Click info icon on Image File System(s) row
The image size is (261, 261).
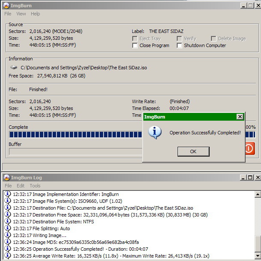(x=8, y=201)
